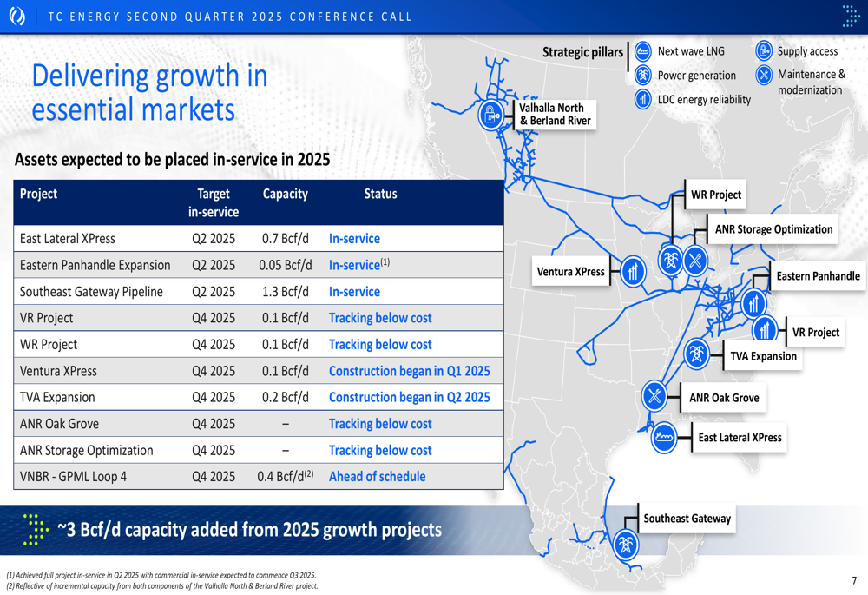Screen dimensions: 868x595
Task: Select the Ventura XPress map marker icon
Action: 633,272
